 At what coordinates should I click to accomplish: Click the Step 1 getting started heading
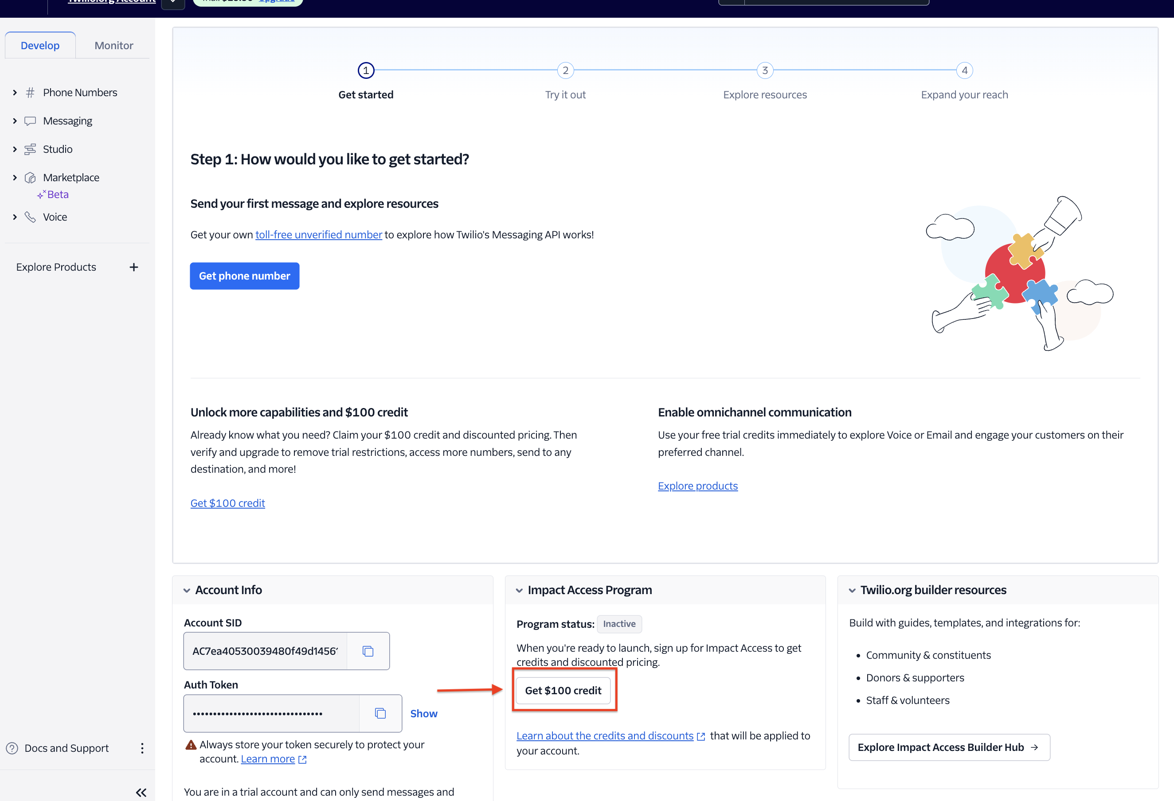coord(329,159)
